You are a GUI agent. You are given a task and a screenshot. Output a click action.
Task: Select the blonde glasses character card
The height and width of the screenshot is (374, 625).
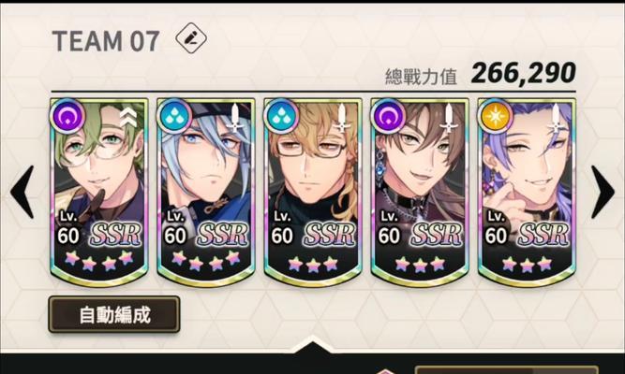(x=313, y=193)
